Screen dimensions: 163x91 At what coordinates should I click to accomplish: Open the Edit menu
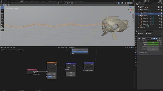[6, 1]
